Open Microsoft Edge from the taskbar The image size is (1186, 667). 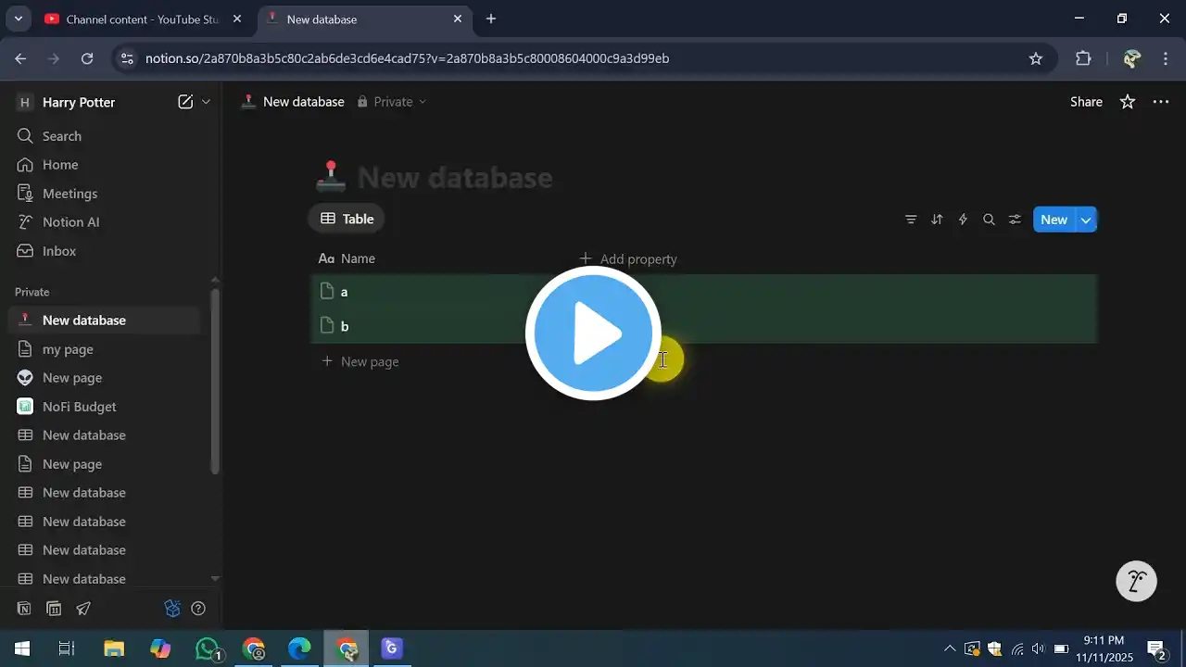point(299,648)
